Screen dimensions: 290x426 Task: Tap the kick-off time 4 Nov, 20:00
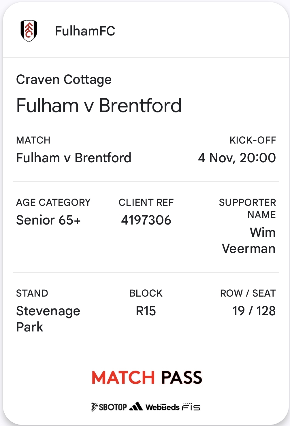(x=237, y=158)
